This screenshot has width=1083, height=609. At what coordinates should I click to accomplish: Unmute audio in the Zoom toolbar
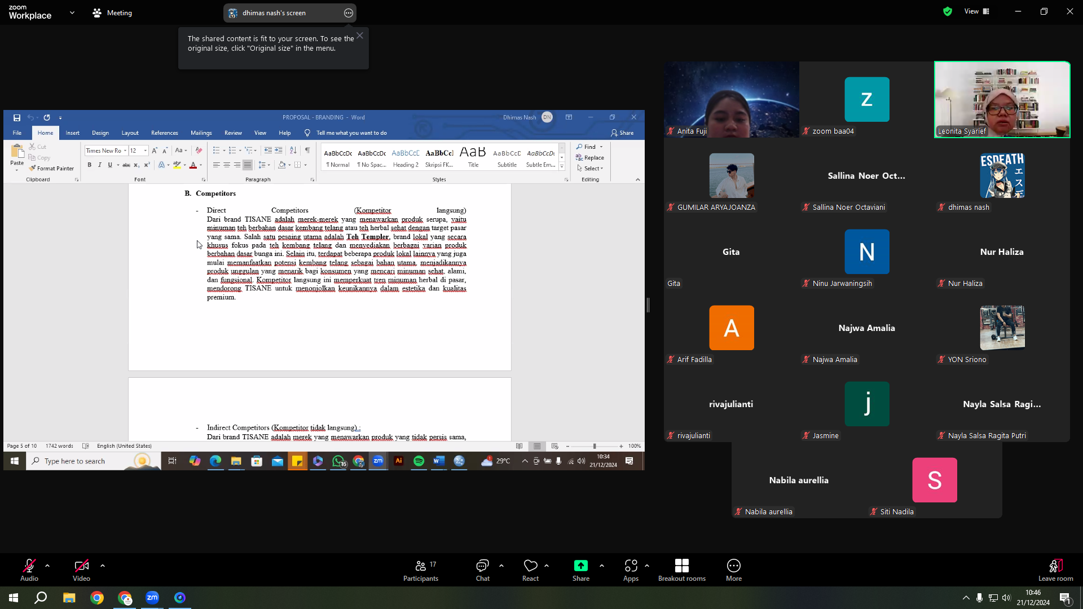[29, 570]
